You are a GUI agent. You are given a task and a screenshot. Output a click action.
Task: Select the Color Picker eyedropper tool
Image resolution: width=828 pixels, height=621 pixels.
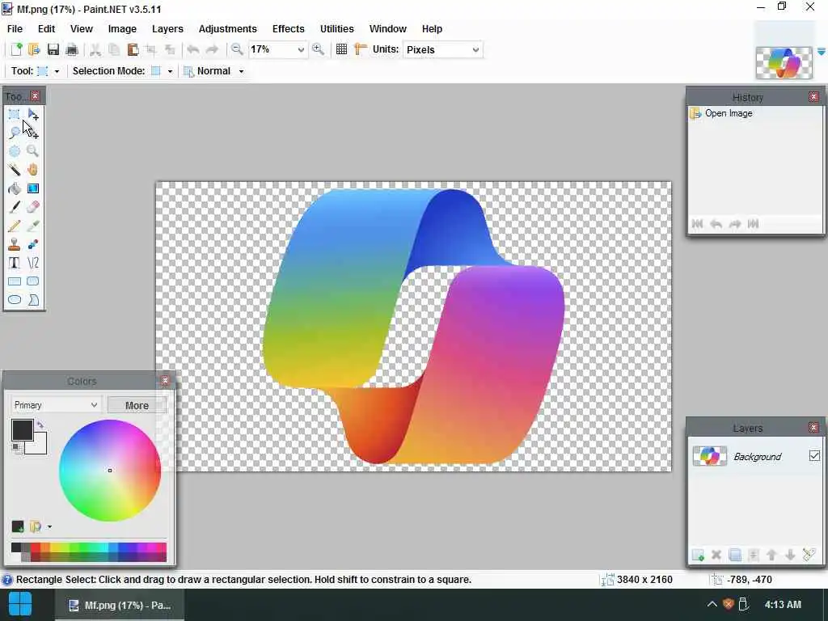coord(32,226)
